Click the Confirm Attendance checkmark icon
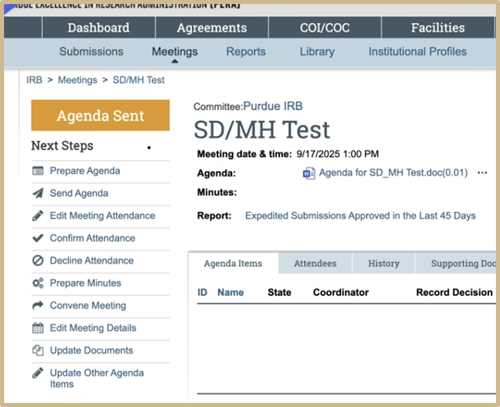Viewport: 500px width, 407px height. 38,238
